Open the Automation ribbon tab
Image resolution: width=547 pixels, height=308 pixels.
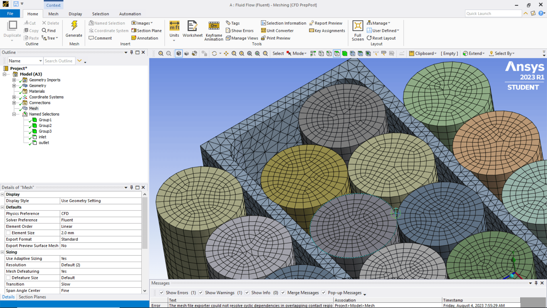(x=130, y=14)
